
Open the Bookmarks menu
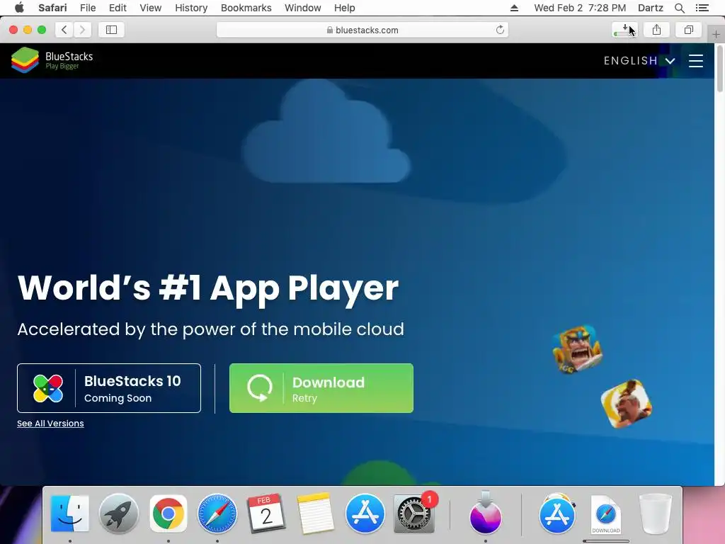pos(246,8)
